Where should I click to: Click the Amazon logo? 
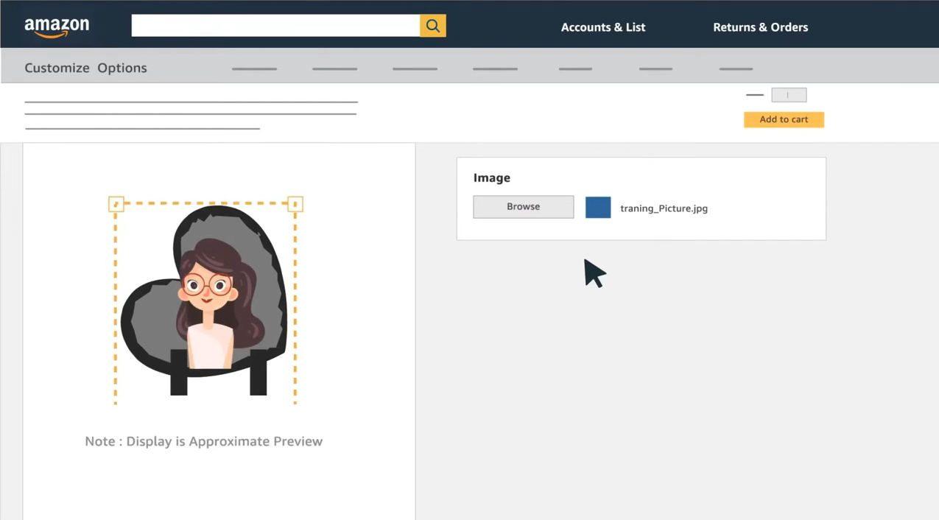[57, 27]
